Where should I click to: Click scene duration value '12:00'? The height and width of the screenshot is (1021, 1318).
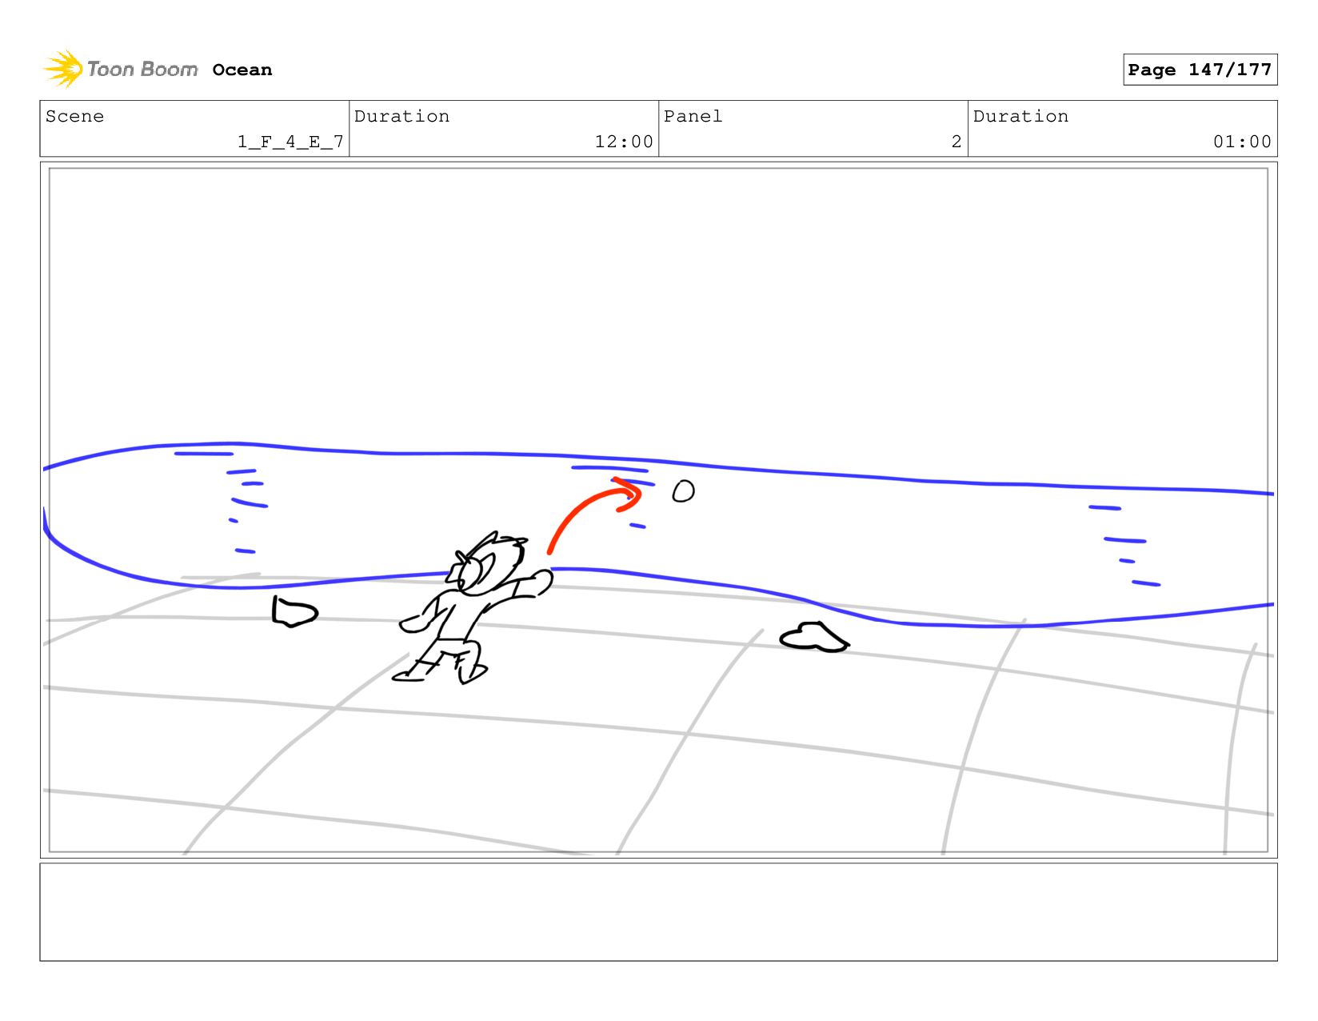point(624,142)
